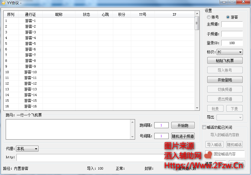Click the 跑马 text area scroll up arrow
The image size is (251, 175).
coord(133,122)
